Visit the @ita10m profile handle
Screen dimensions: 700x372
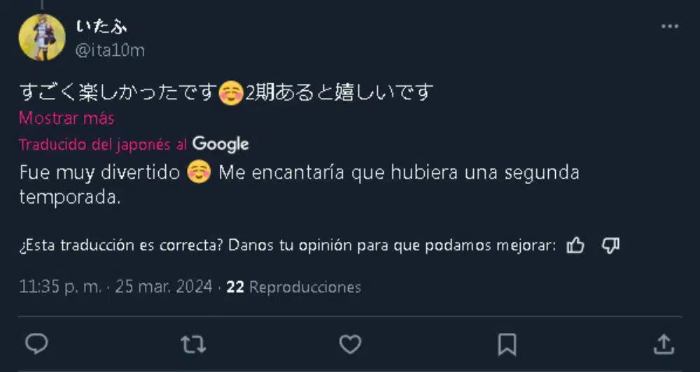(109, 50)
